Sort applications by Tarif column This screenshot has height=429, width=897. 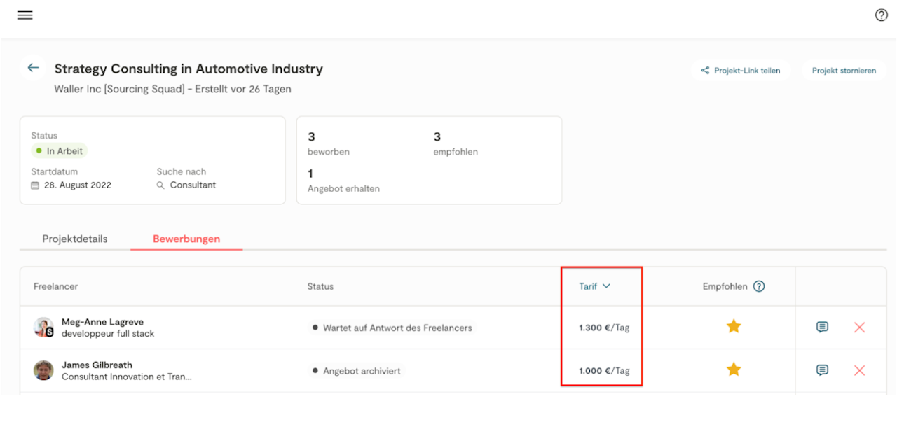594,286
